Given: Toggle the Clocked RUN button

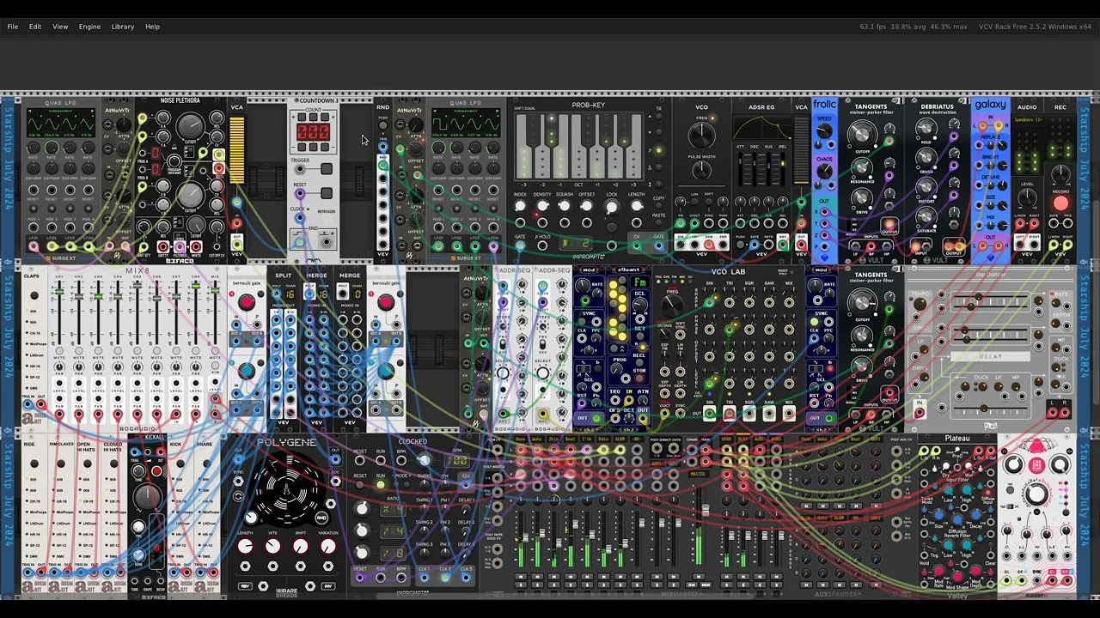Looking at the screenshot, I should click(381, 485).
